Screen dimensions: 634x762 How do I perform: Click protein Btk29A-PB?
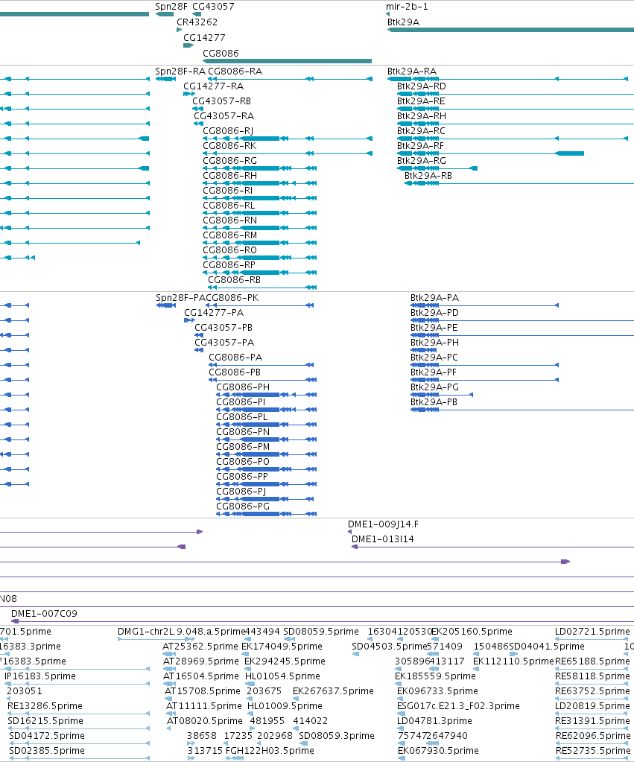pos(434,402)
